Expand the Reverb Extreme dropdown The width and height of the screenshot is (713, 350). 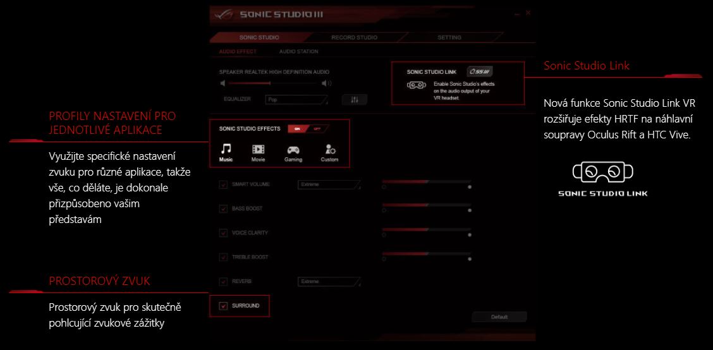coord(329,282)
